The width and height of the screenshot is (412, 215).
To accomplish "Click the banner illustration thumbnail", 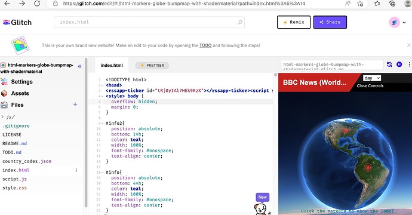I will click(20, 45).
